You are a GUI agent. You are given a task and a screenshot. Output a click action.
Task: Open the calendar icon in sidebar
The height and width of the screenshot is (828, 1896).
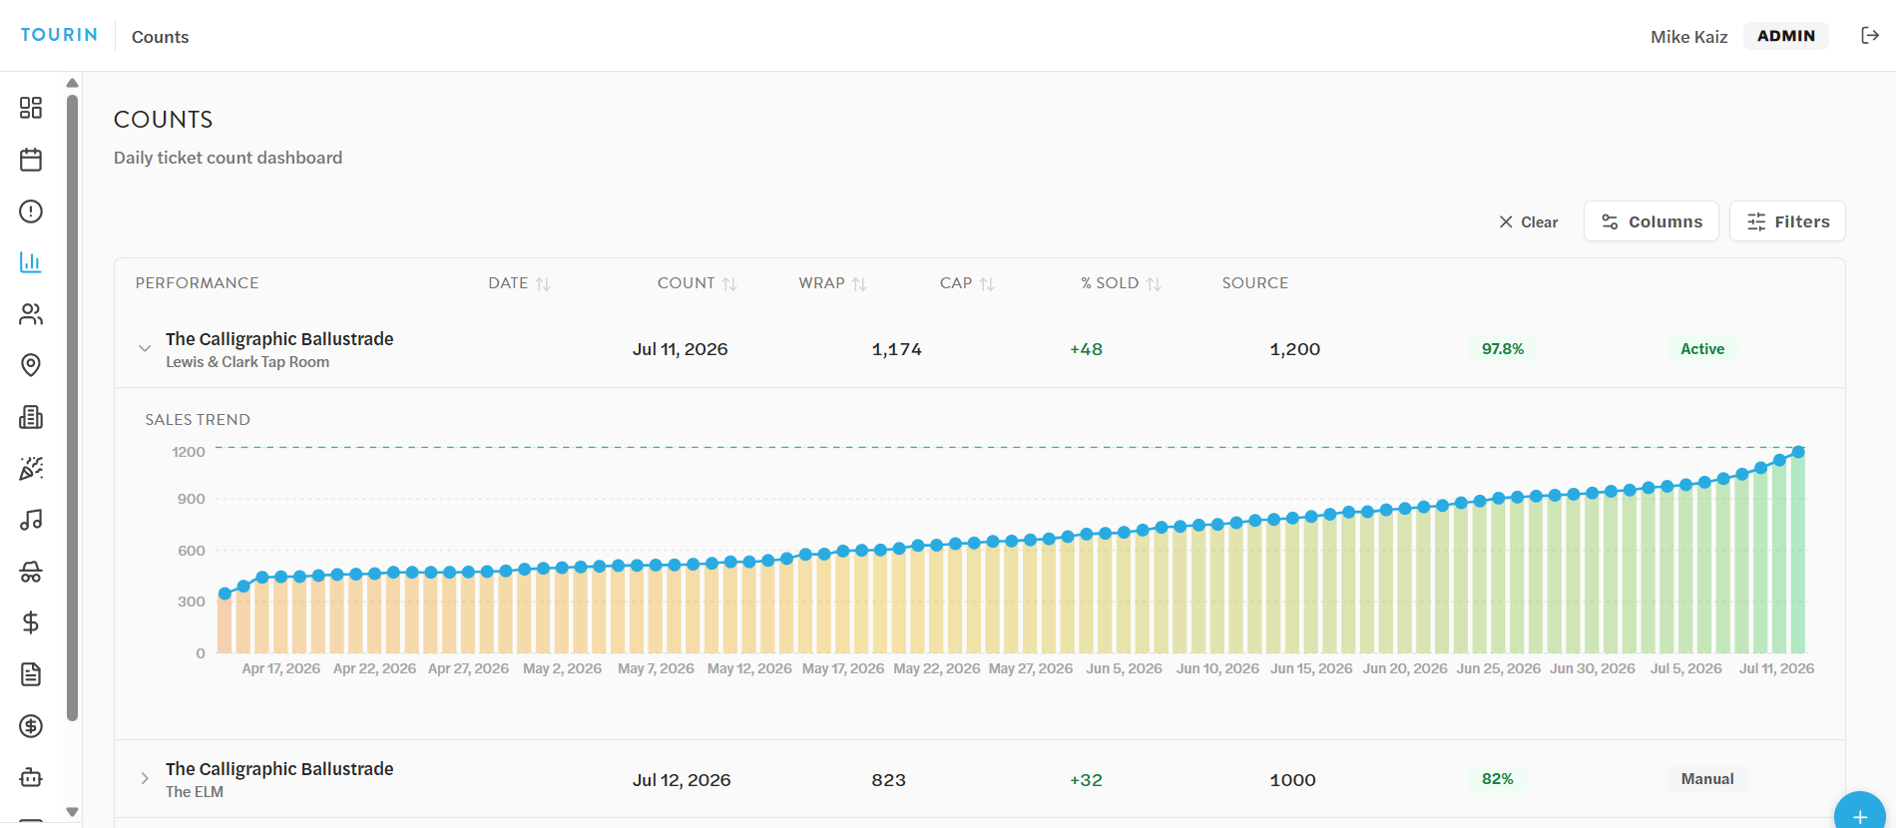[31, 160]
